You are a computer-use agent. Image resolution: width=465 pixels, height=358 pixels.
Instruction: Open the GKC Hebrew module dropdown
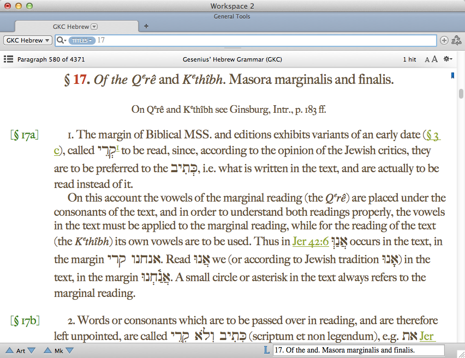28,40
